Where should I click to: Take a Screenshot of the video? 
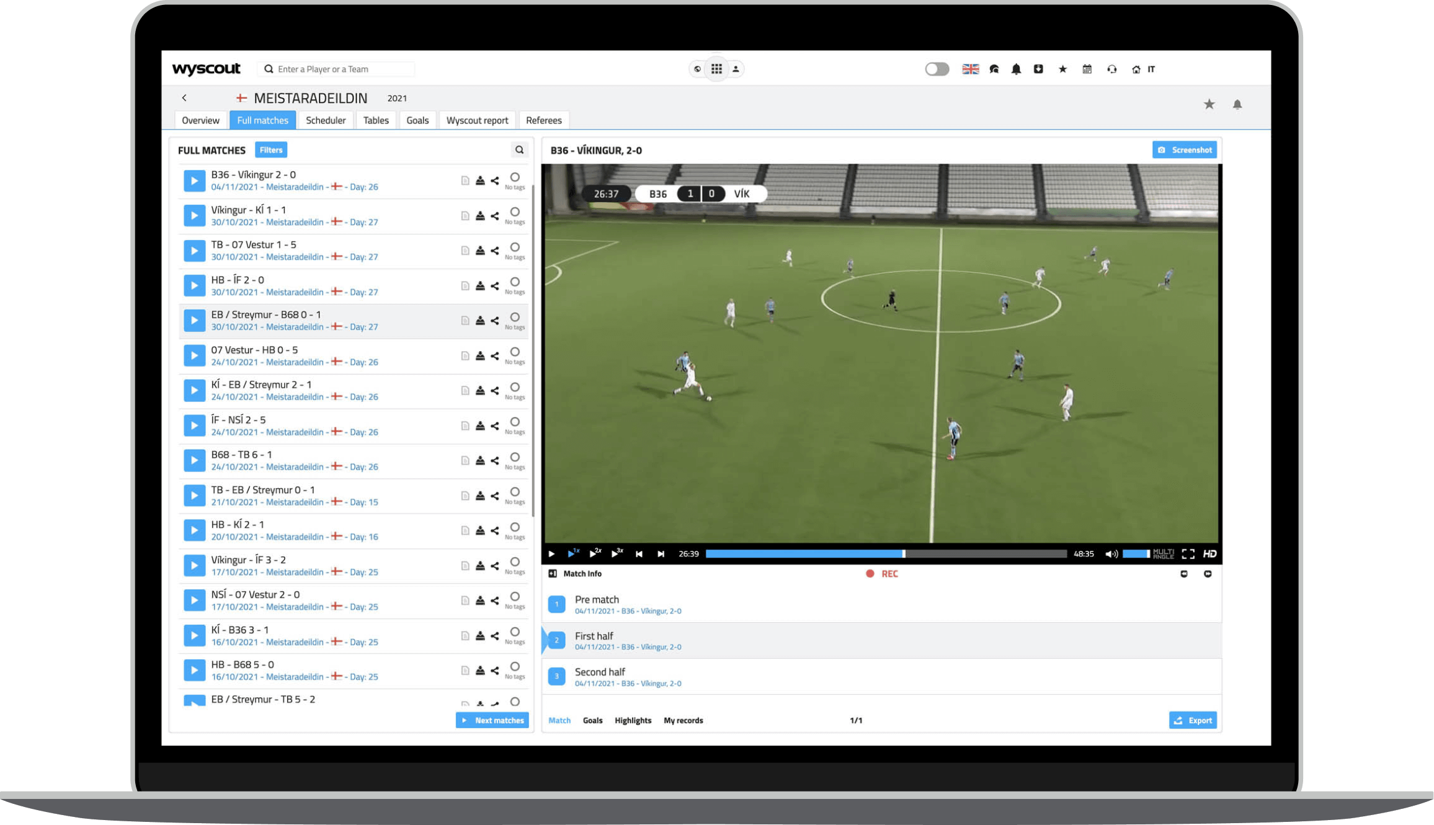click(1184, 149)
